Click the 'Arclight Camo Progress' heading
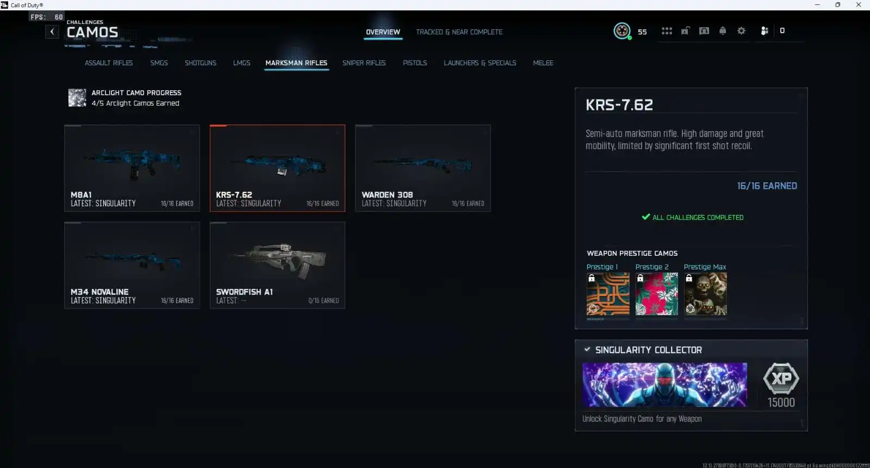 point(136,93)
